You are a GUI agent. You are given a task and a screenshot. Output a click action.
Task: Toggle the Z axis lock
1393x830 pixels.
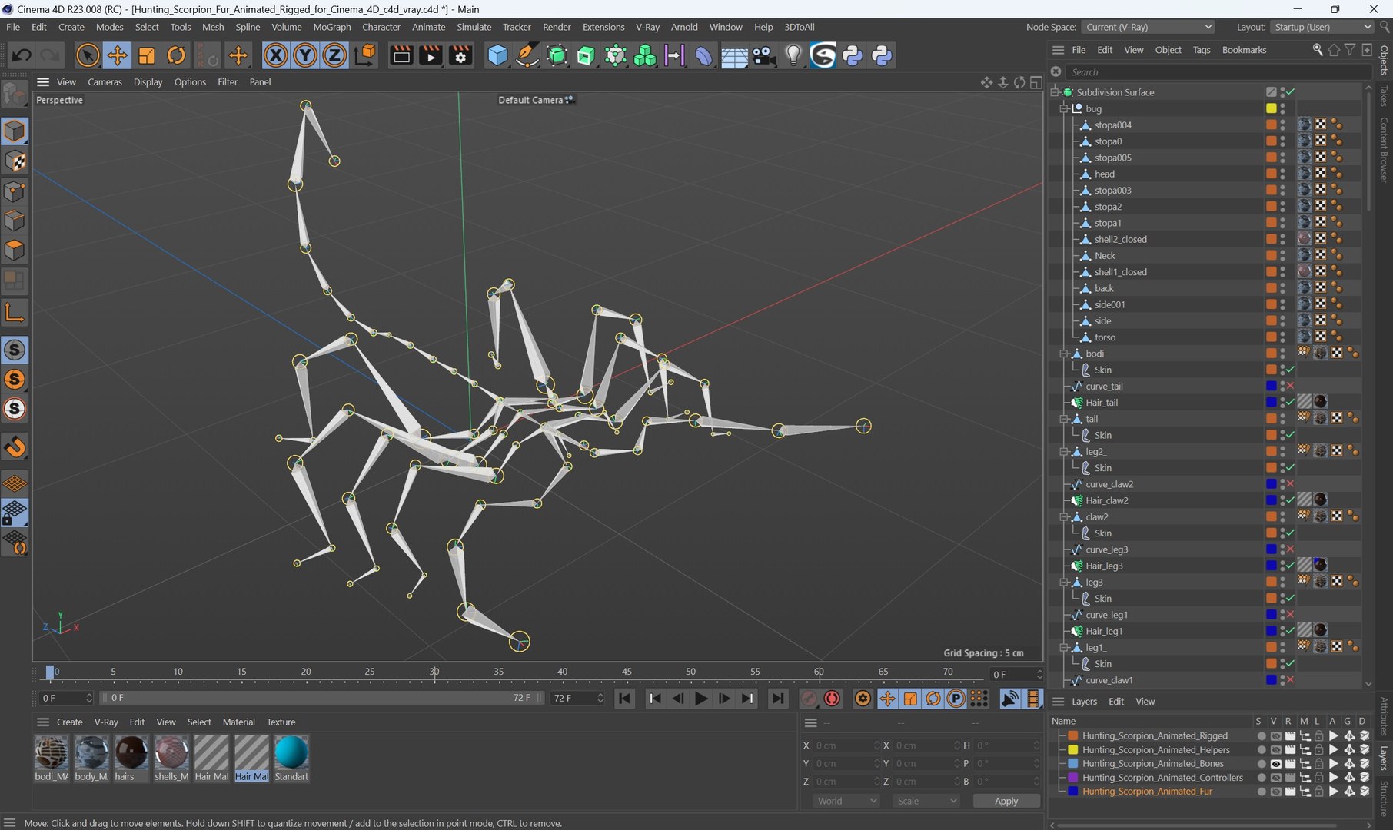pyautogui.click(x=334, y=55)
